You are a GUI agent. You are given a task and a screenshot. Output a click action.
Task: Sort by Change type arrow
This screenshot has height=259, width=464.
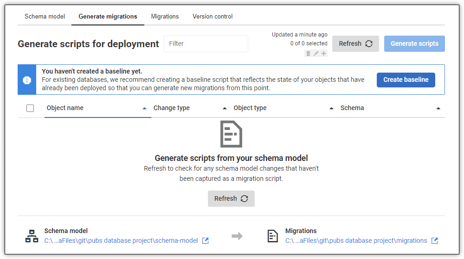(225, 108)
